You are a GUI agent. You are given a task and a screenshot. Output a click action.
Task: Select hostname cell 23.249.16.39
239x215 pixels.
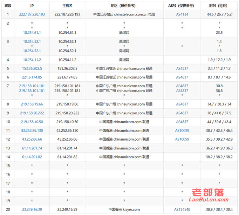click(x=67, y=209)
